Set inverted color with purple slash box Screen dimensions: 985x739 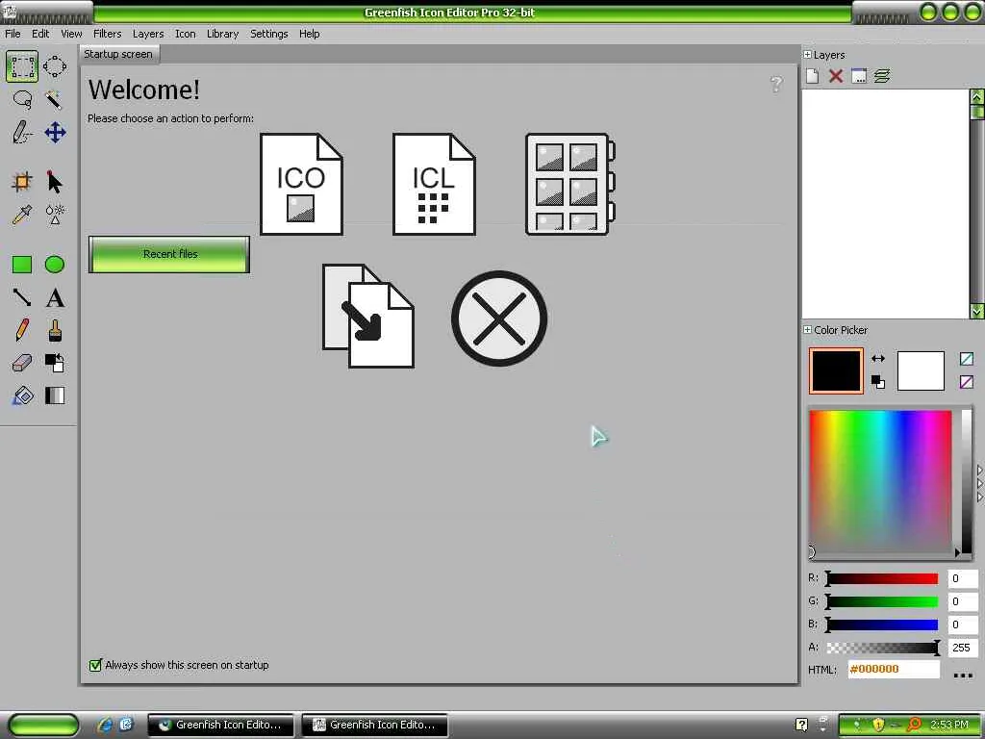[x=967, y=381]
